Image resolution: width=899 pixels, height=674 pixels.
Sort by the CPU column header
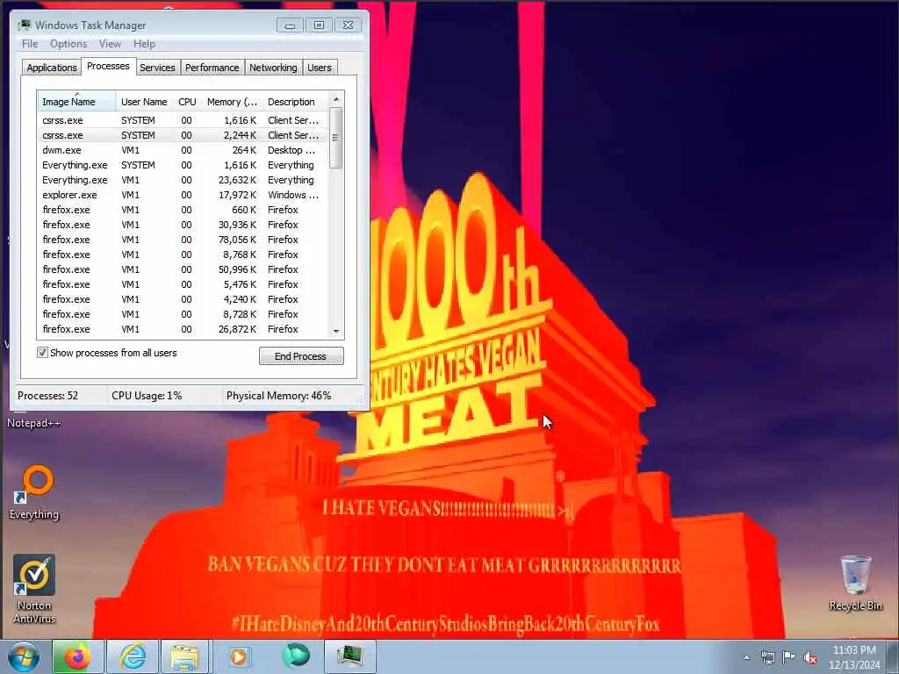(x=188, y=102)
